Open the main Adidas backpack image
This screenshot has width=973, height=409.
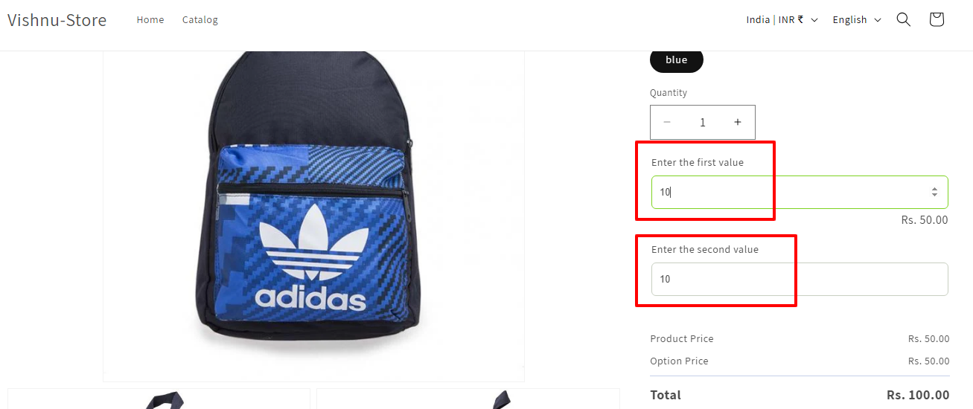tap(313, 216)
